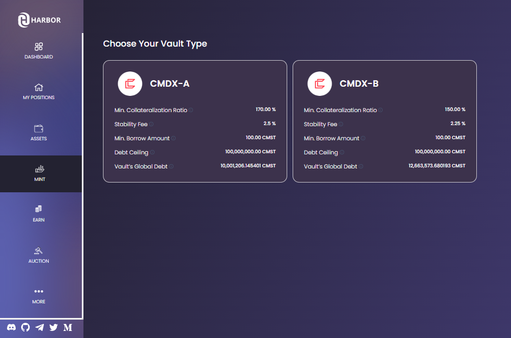Screen dimensions: 511x338
Task: Show CMDX-B Min. Collateralization Ratio info tooltip
Action: 380,110
